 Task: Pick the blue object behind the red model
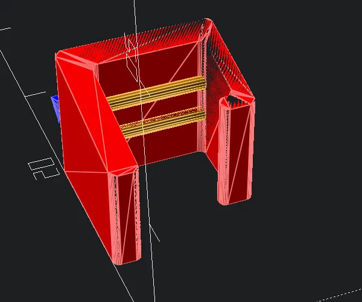[56, 108]
